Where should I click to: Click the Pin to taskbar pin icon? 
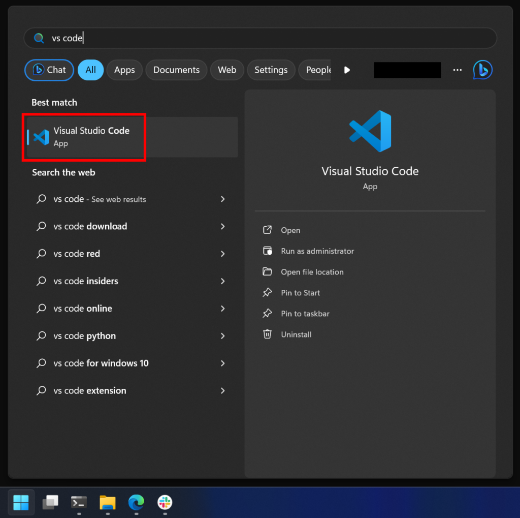click(267, 314)
